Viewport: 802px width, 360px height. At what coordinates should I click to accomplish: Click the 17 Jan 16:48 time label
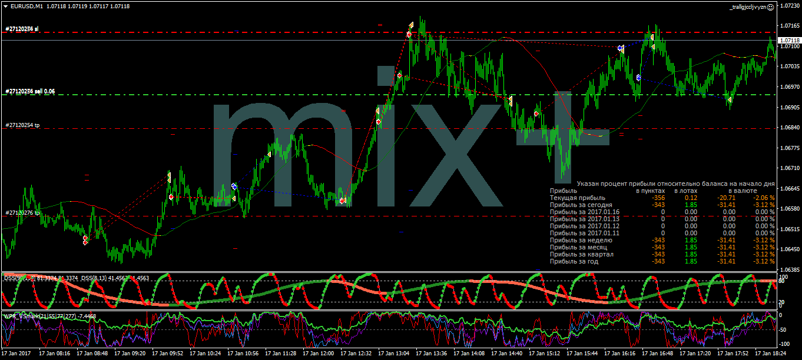tap(658, 354)
